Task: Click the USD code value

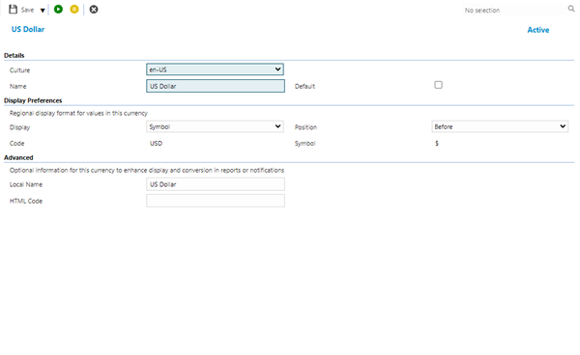Action: (x=156, y=143)
